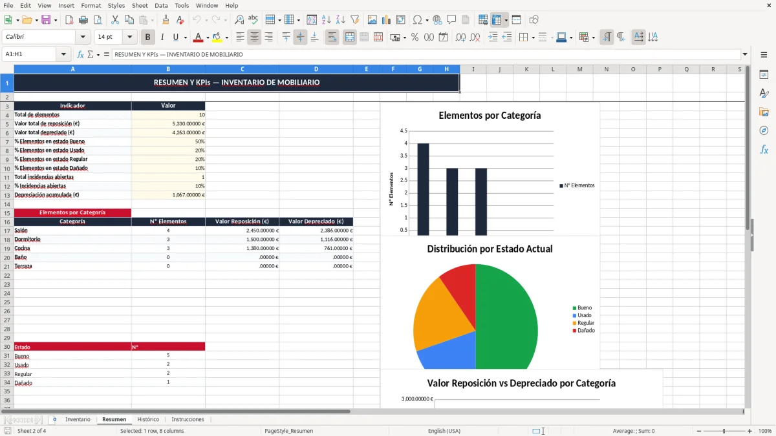Screen dimensions: 776x436
Task: Copy selection using the copy icon
Action: pyautogui.click(x=129, y=20)
